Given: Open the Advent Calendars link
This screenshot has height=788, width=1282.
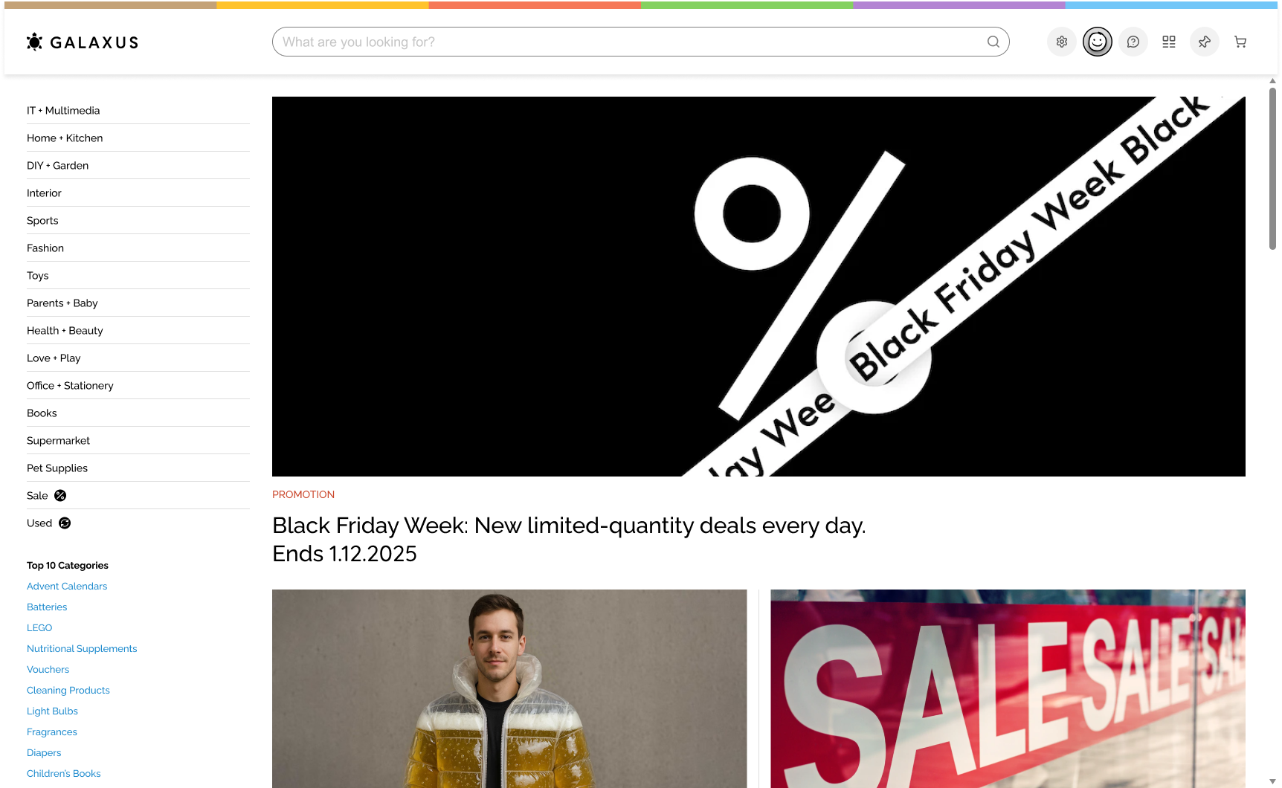Looking at the screenshot, I should 67,587.
